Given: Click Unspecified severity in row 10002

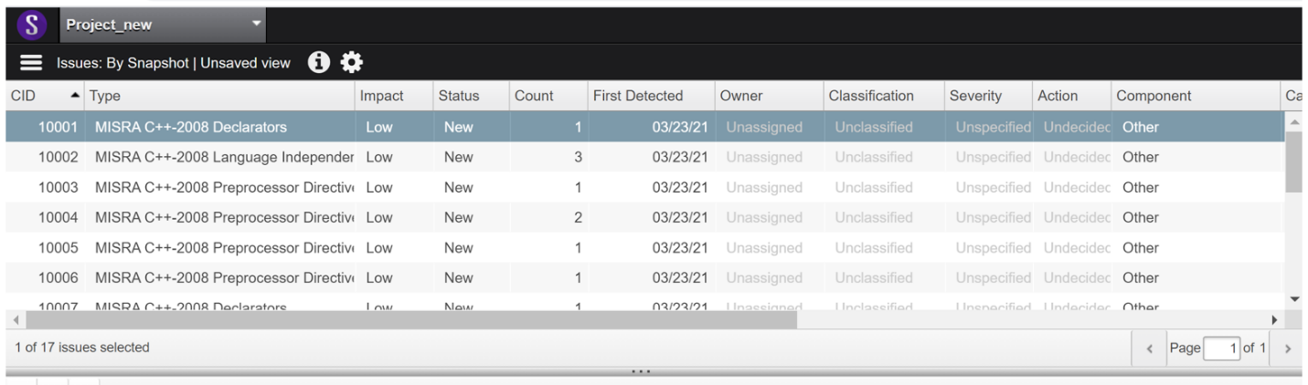Looking at the screenshot, I should (994, 157).
